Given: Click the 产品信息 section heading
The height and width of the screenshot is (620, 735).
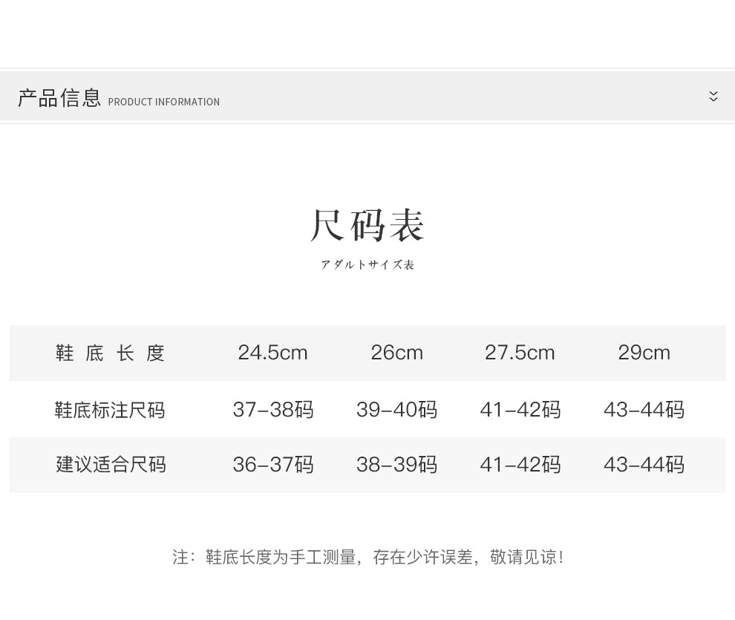Looking at the screenshot, I should (x=59, y=98).
